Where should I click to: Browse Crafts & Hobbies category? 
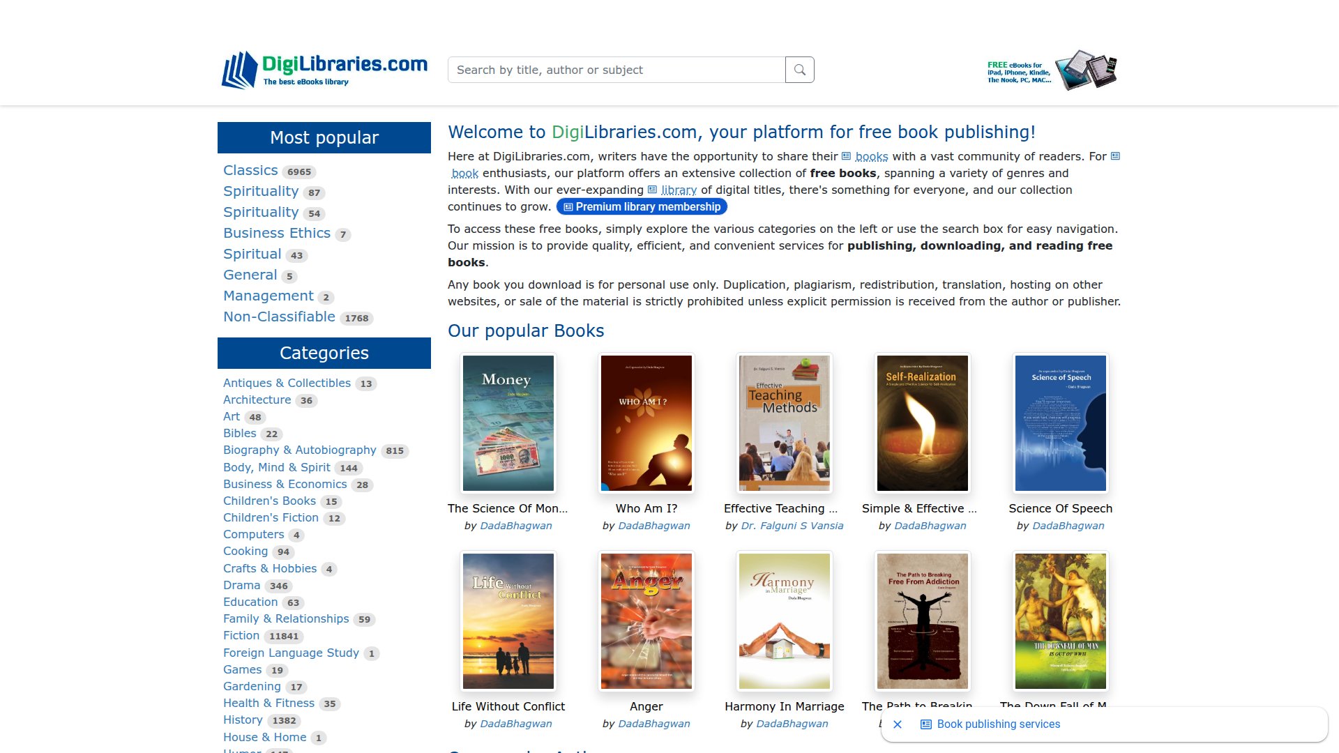[x=270, y=568]
